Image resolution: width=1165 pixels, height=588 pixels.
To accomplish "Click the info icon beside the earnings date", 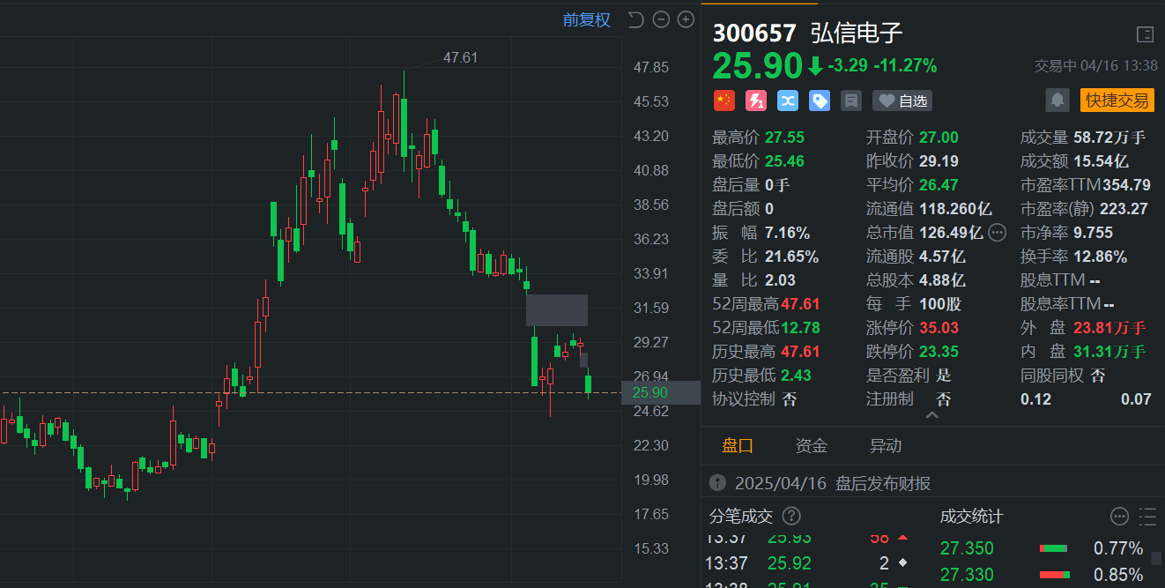I will point(718,483).
